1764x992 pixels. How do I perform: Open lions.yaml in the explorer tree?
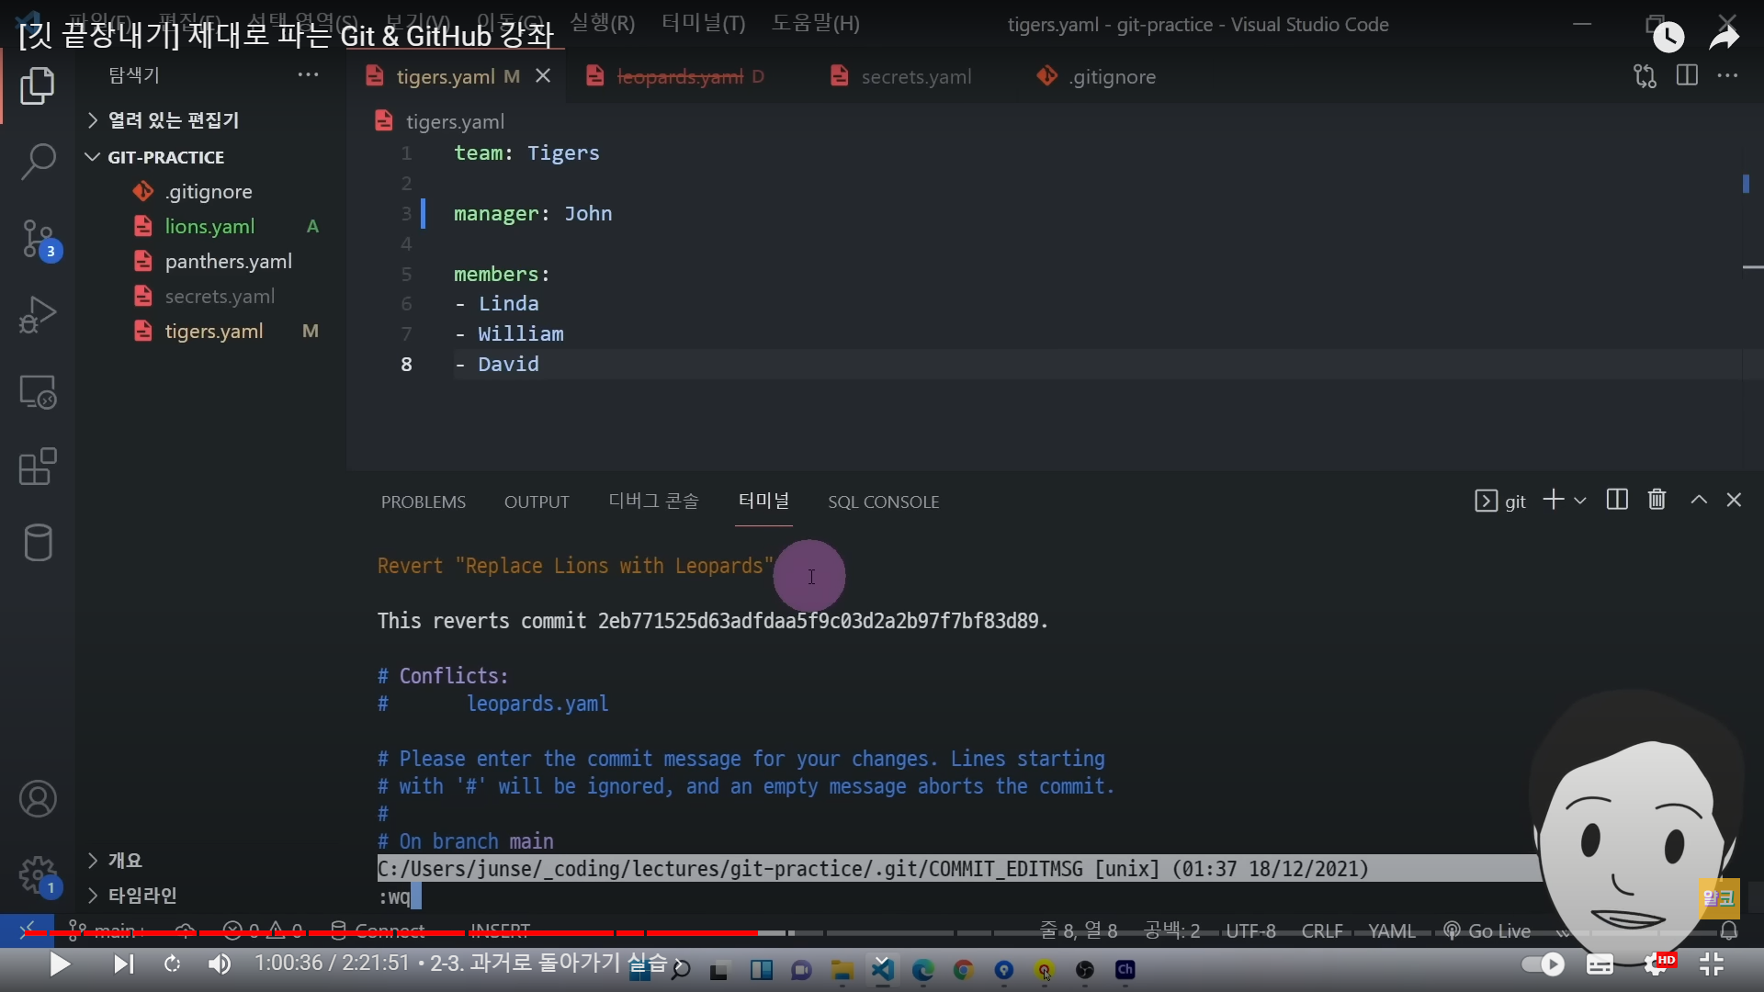point(209,227)
